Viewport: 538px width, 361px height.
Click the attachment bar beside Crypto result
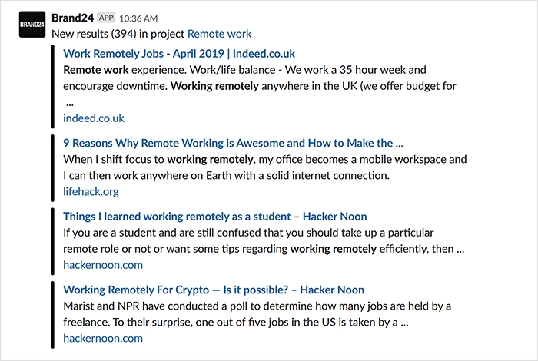(53, 315)
